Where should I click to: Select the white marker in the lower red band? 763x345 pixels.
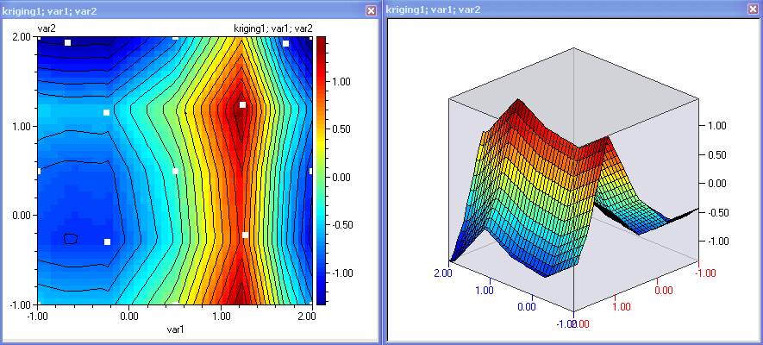point(245,235)
